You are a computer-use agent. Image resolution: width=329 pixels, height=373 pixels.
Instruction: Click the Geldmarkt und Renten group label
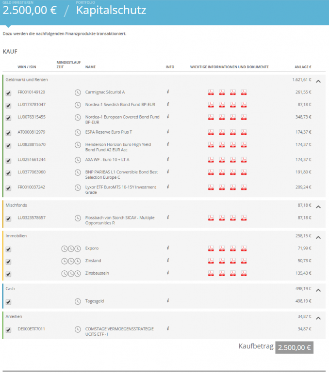pos(27,80)
